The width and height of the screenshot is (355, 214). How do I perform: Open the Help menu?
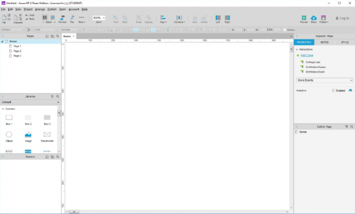(85, 9)
